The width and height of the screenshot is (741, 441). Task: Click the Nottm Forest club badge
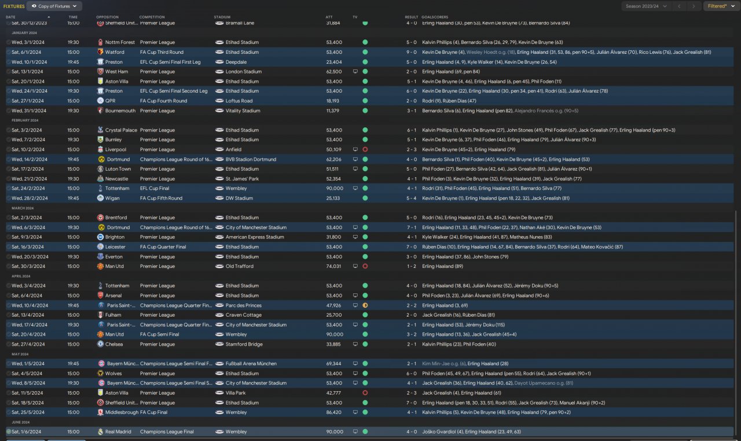click(x=101, y=42)
